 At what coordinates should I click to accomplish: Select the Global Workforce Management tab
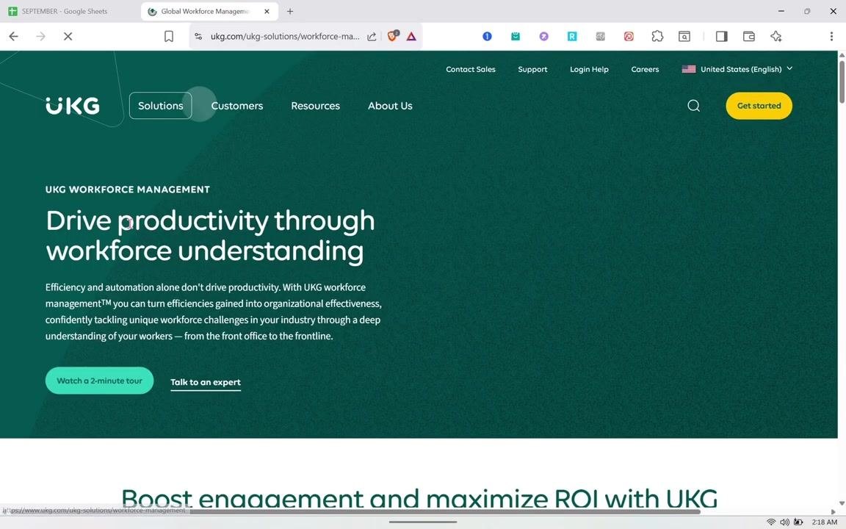tap(204, 11)
